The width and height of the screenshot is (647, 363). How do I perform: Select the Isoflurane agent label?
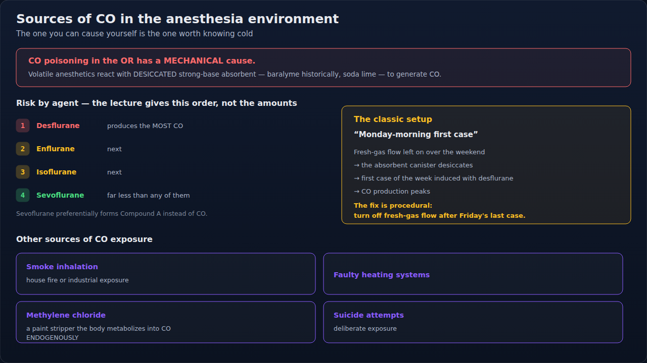point(57,172)
